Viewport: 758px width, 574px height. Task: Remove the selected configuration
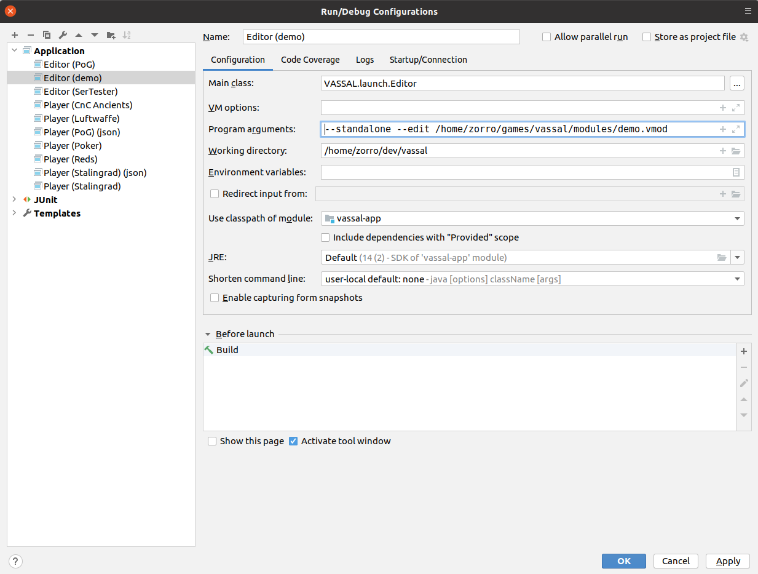pyautogui.click(x=30, y=35)
